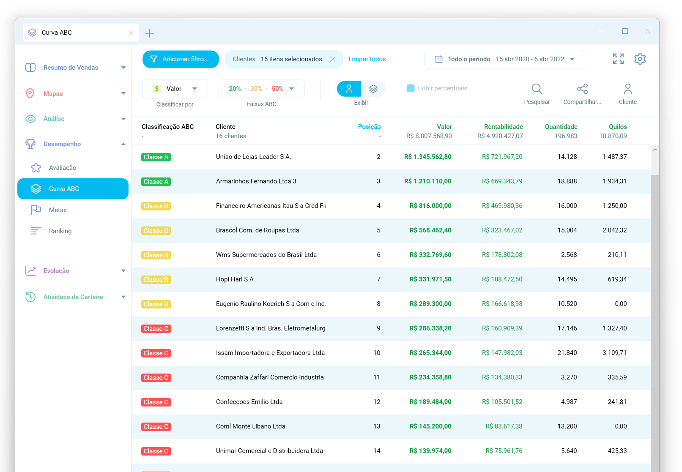Enable the Exibir percentuais checkbox
This screenshot has width=682, height=472.
point(411,88)
